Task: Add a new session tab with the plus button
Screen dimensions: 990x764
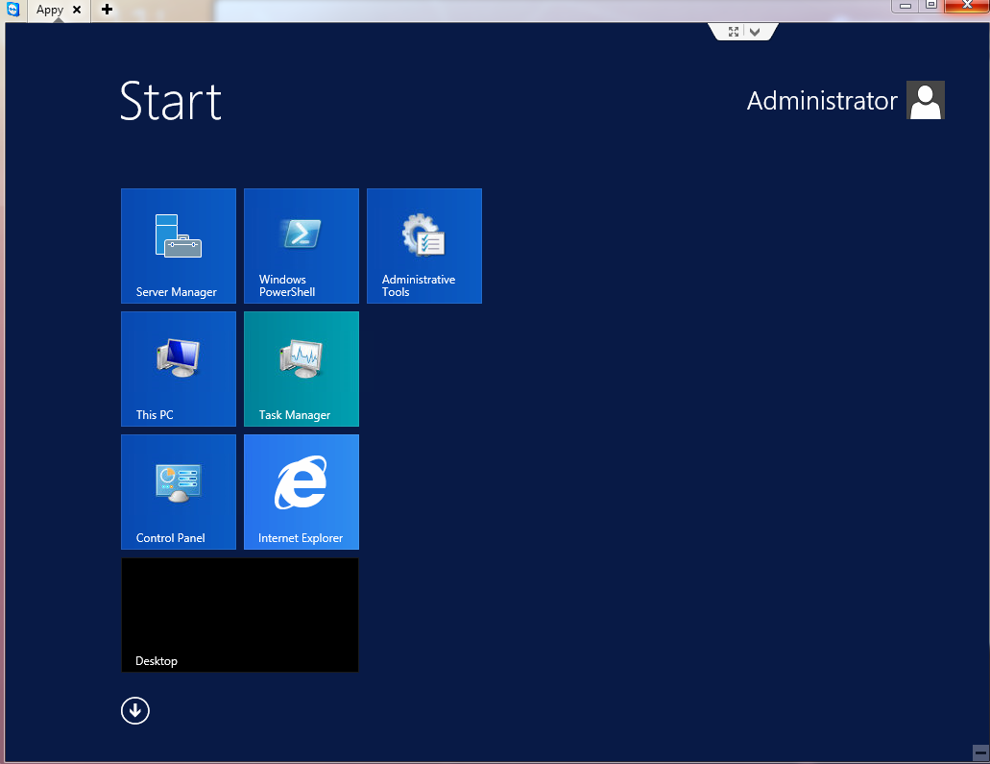Action: (x=107, y=10)
